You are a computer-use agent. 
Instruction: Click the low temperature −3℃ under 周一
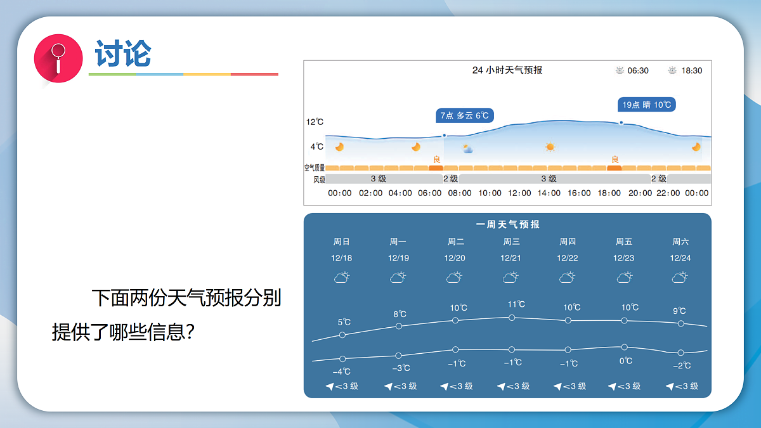pos(401,368)
